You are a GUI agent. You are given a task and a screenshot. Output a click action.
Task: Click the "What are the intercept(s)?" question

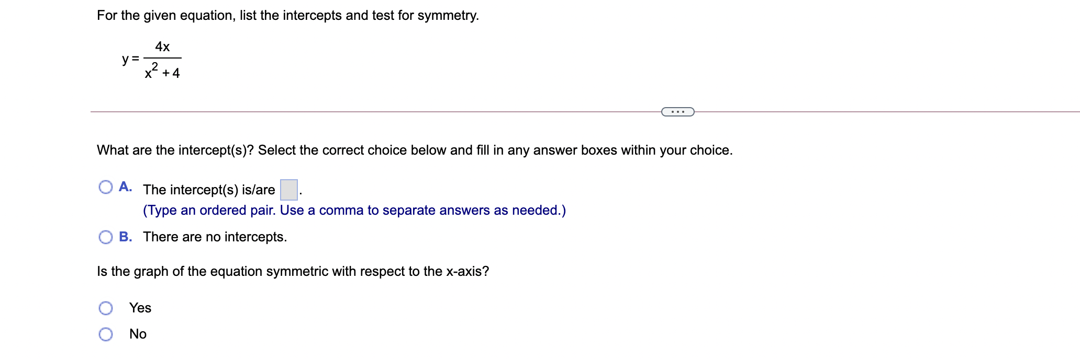point(415,150)
